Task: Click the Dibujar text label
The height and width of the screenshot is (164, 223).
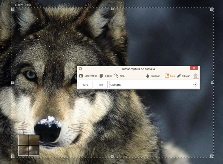Action: click(x=186, y=76)
